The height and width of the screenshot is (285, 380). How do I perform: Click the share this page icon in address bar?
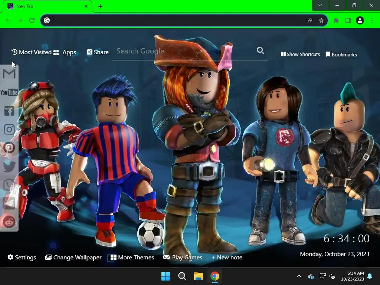point(309,21)
